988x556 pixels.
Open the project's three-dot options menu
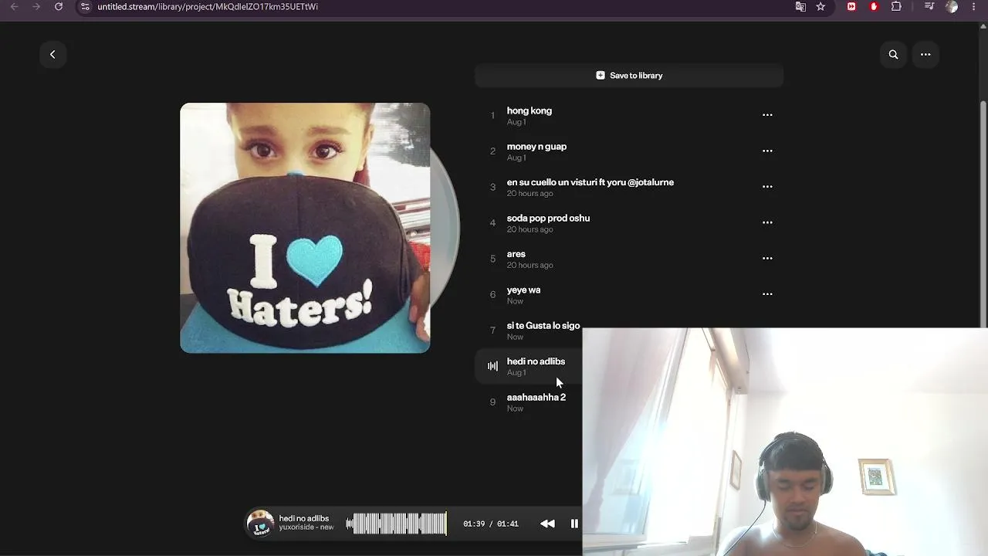point(925,54)
